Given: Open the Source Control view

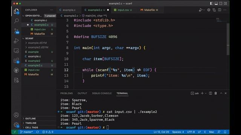Looking at the screenshot, I should coord(16,31).
